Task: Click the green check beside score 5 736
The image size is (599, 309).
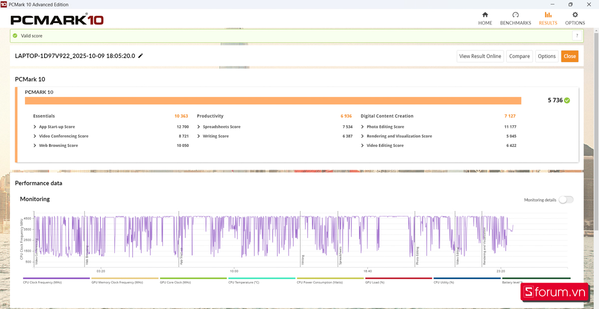Action: (x=567, y=100)
